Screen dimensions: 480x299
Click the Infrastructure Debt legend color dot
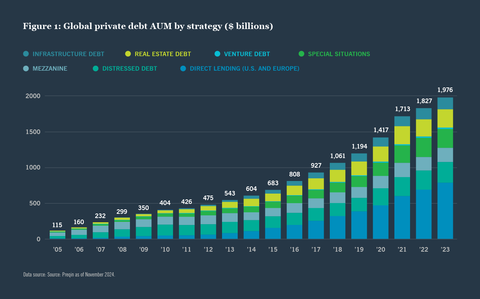(x=26, y=54)
